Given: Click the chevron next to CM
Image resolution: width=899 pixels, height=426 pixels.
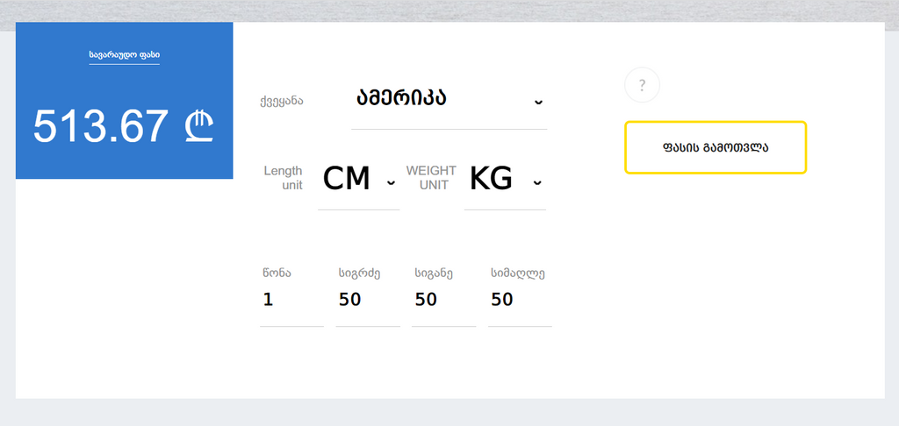Looking at the screenshot, I should [391, 182].
